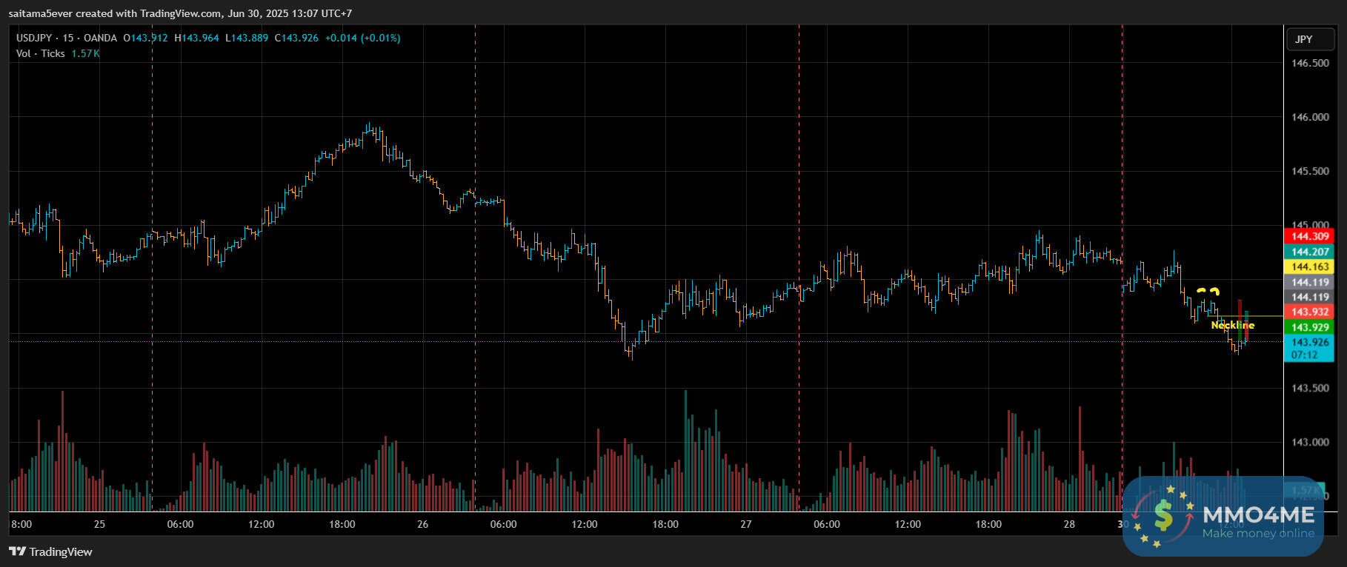The height and width of the screenshot is (567, 1347).
Task: Click the 143.500 price axis label
Action: (x=1311, y=388)
